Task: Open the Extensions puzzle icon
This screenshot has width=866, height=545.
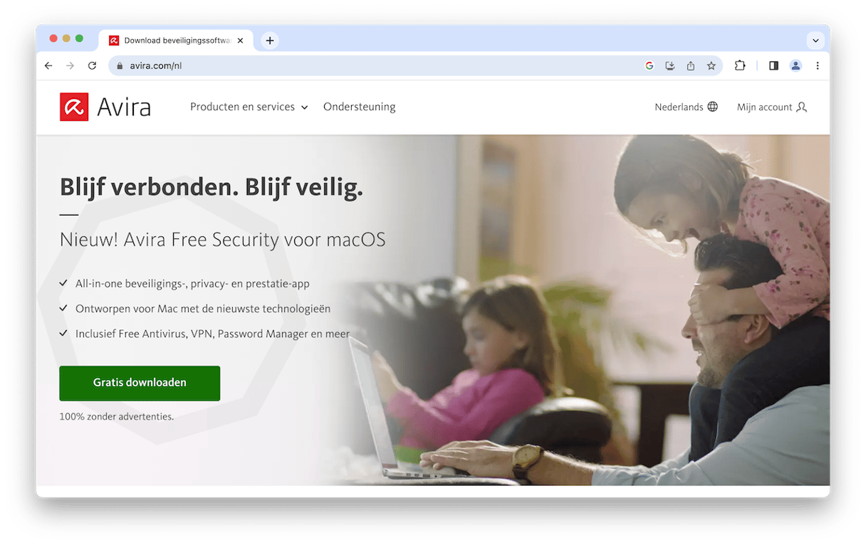Action: coord(740,65)
